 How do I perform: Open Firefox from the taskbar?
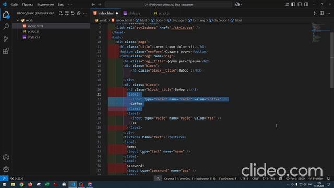click(30, 184)
